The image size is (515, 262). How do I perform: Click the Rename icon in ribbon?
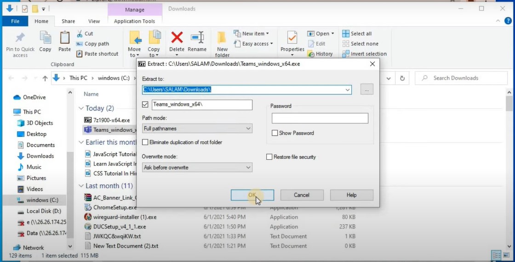tap(197, 39)
